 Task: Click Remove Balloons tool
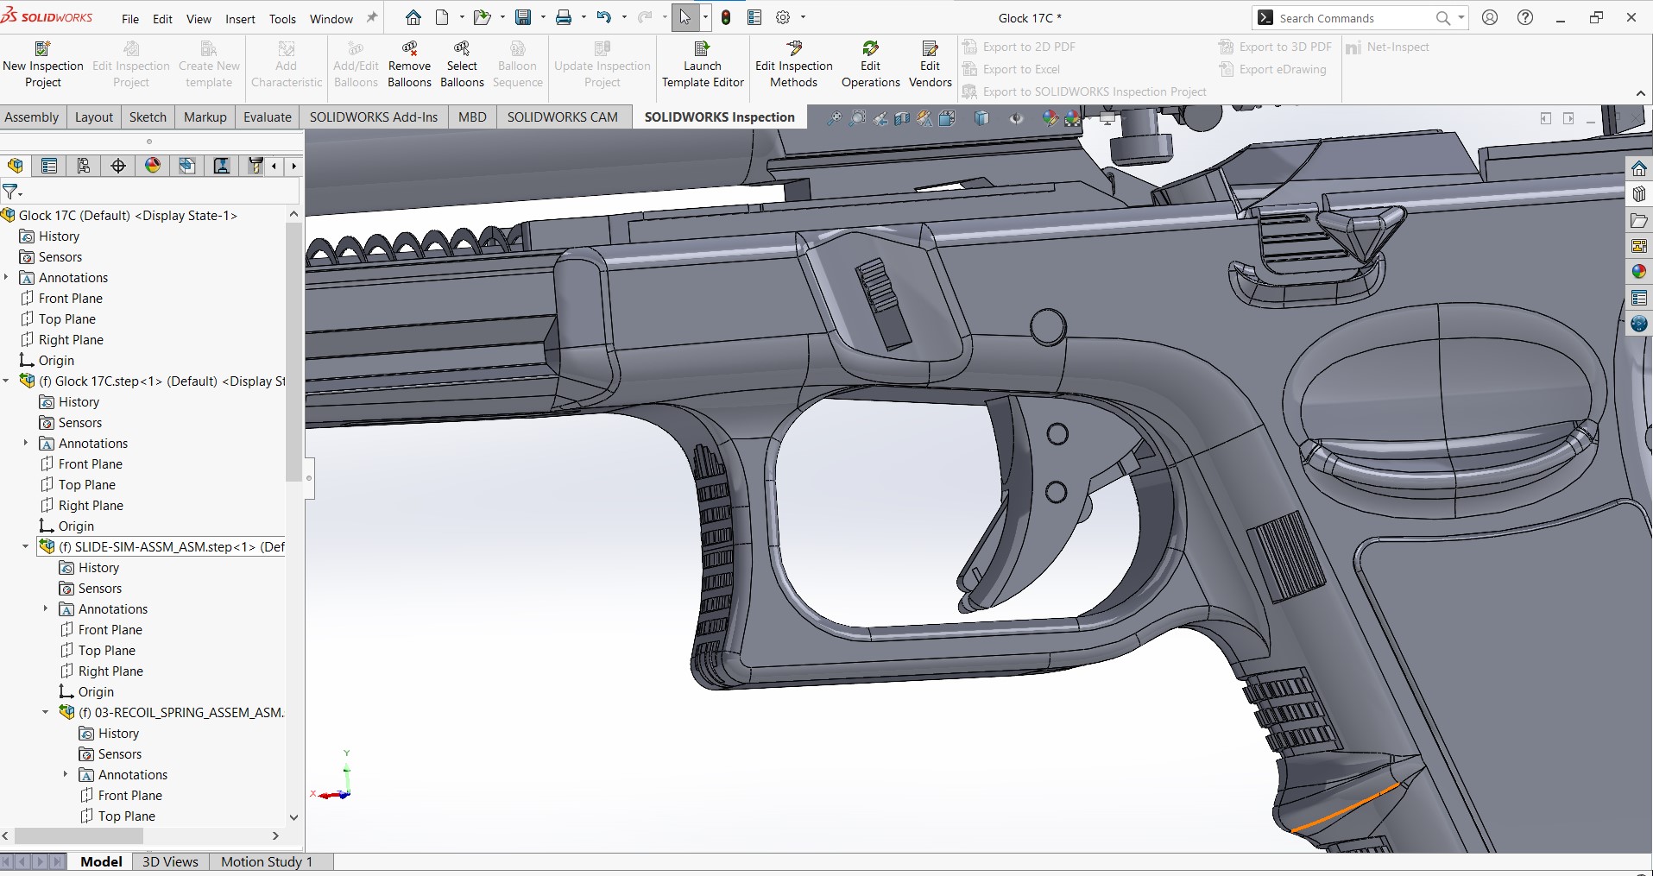(409, 65)
